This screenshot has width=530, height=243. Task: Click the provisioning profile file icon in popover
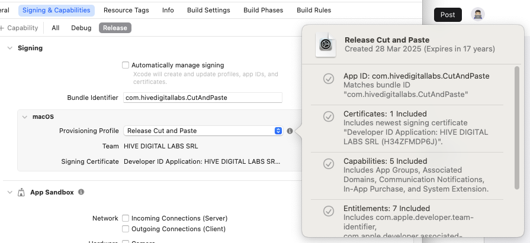(326, 44)
